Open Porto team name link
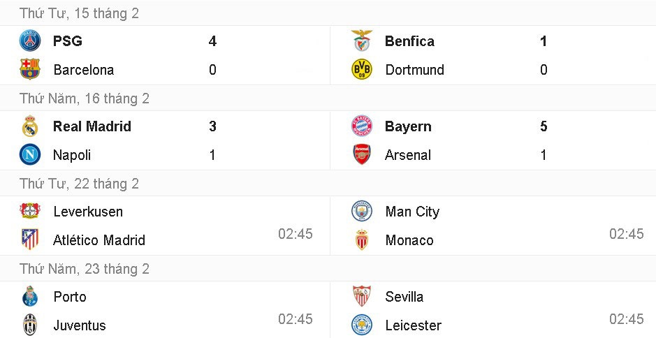656x338 pixels. click(x=70, y=297)
